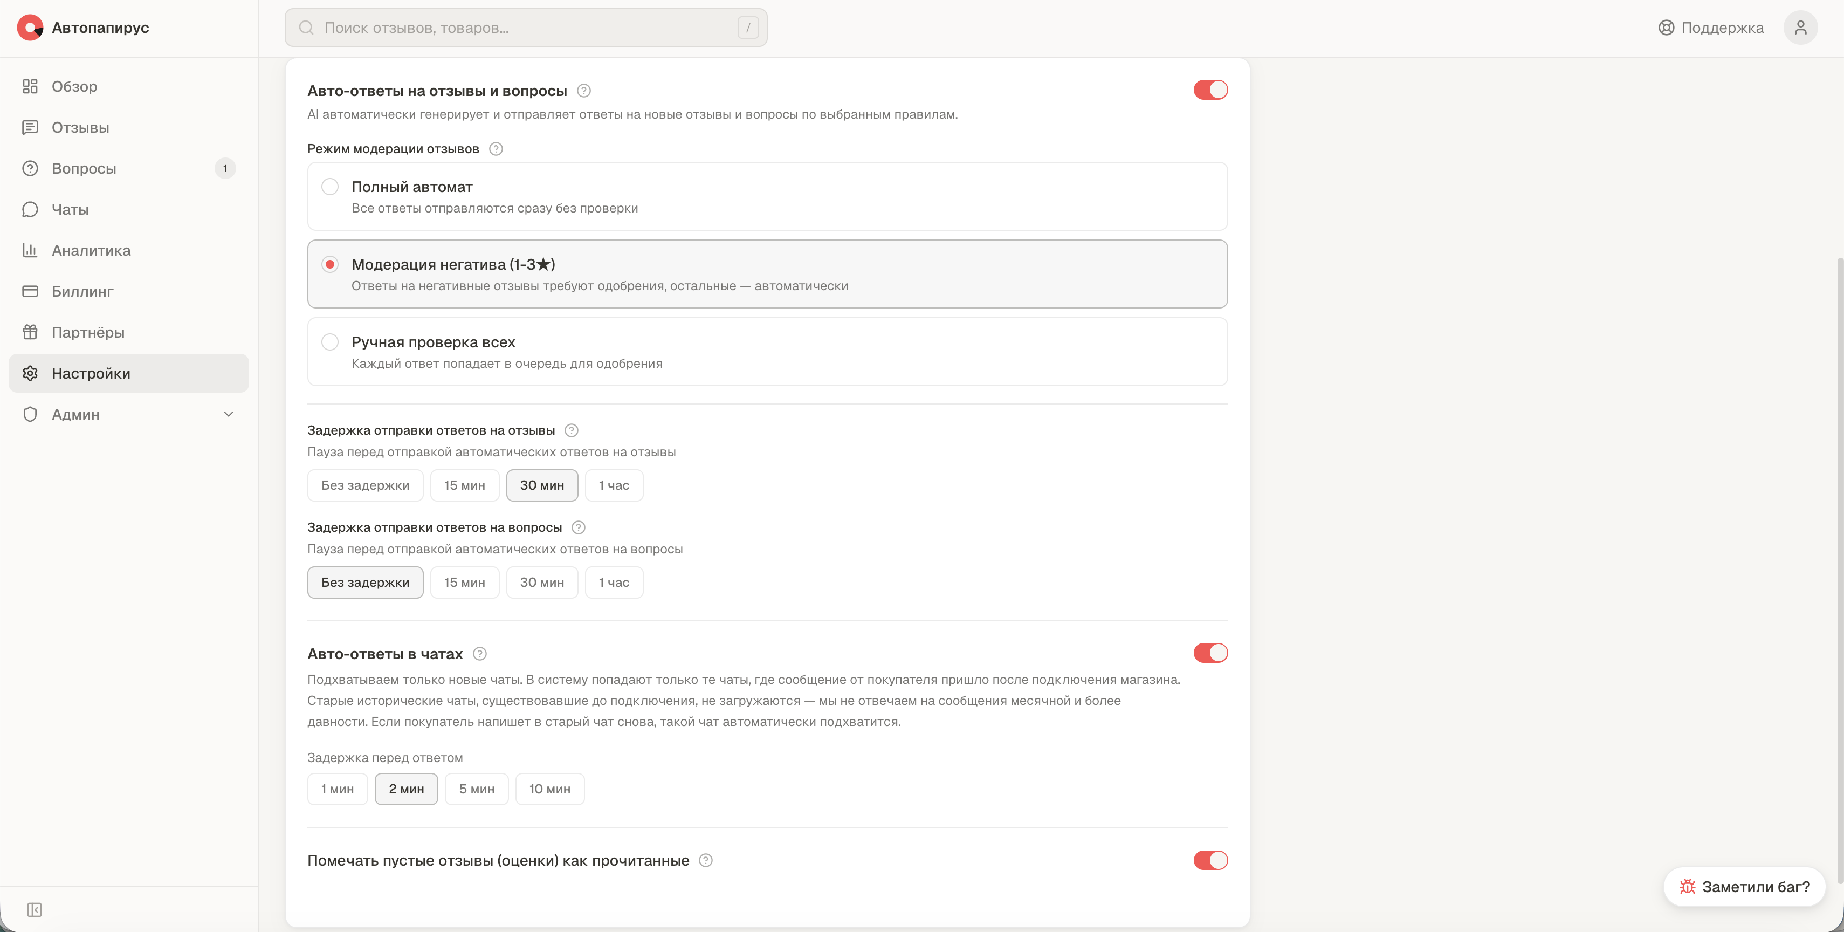Focus the Поиск отзывов, товаров search field

pos(526,28)
